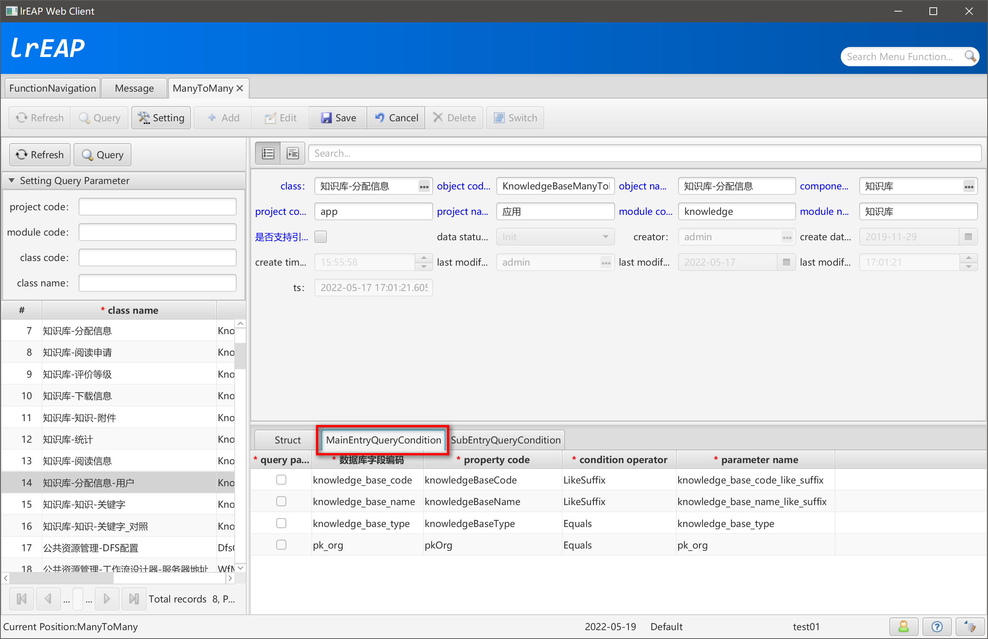Check query parameter for knowledge_base_type row
The image size is (988, 639).
281,523
